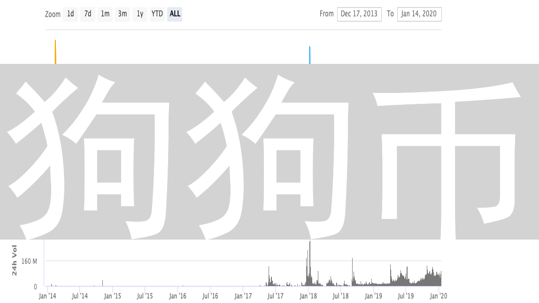Screen dimensions: 539x303
Task: Edit the From date field Dec 17, 2013
Action: tap(359, 14)
